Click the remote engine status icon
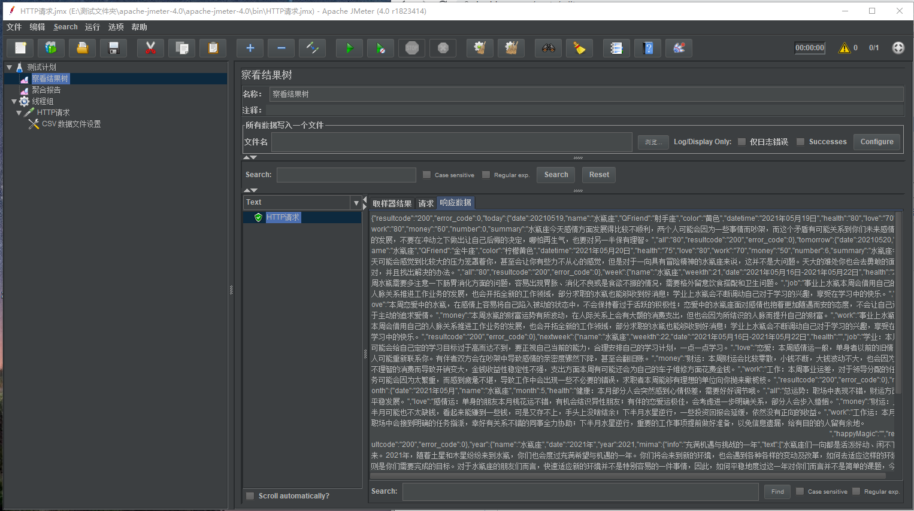Screen dimensions: 914x511 point(898,48)
